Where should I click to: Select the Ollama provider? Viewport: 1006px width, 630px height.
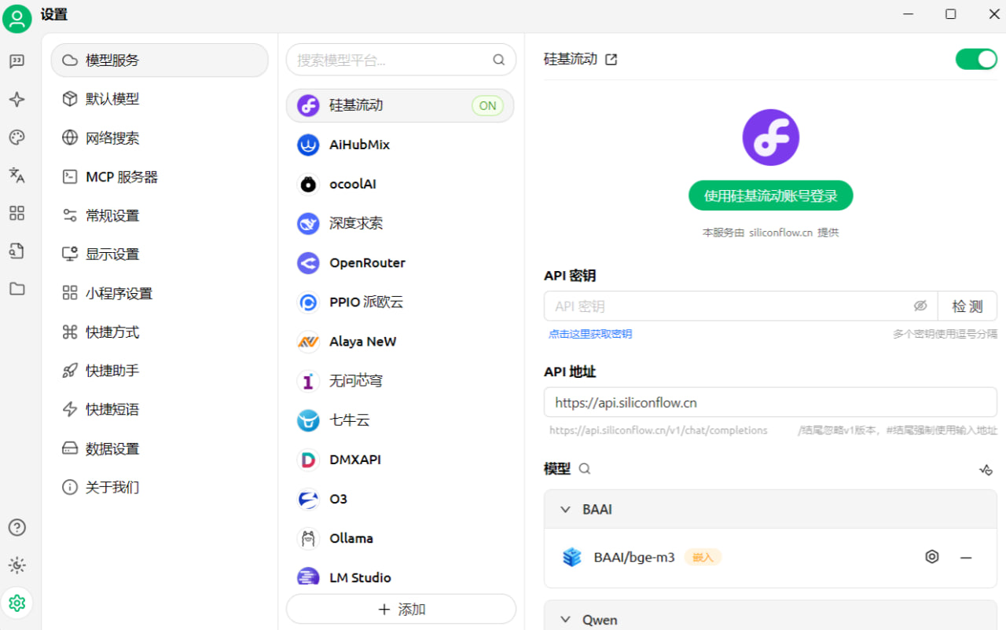pyautogui.click(x=400, y=538)
